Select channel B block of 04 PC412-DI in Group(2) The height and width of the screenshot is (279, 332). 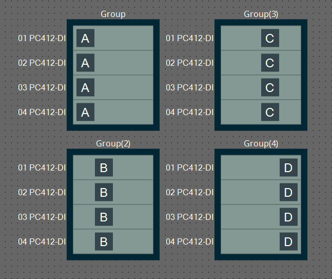click(x=104, y=241)
